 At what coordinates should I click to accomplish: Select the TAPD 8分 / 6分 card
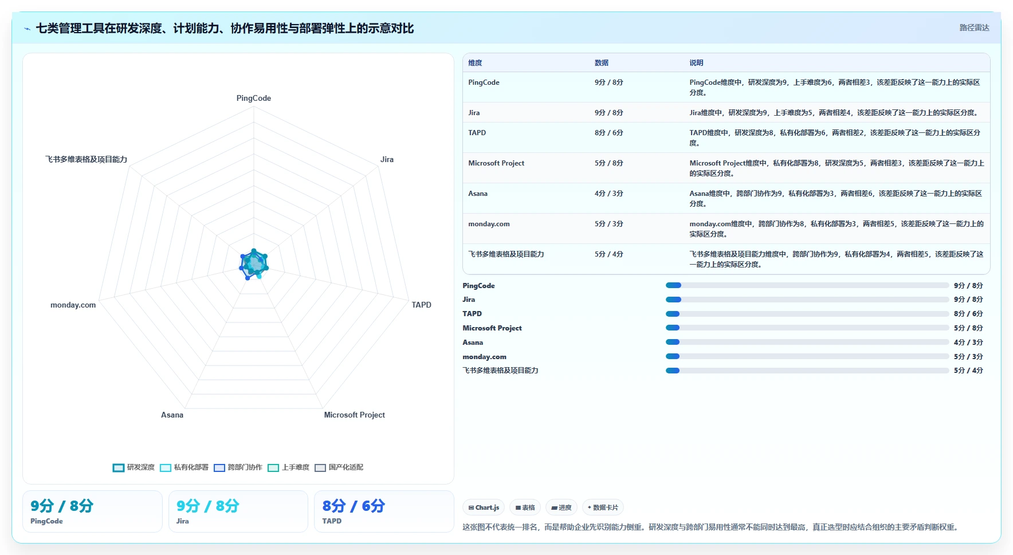384,511
